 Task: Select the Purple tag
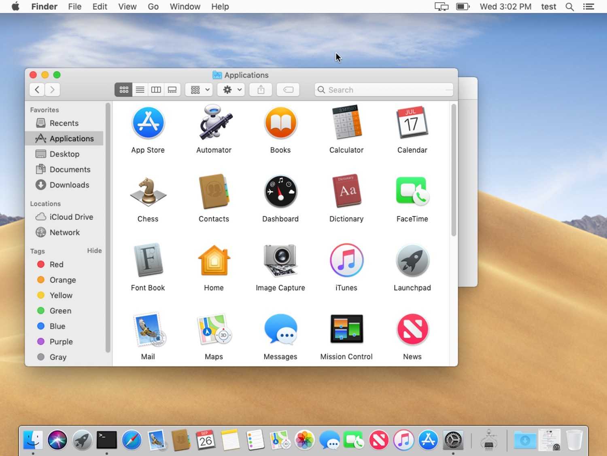61,342
